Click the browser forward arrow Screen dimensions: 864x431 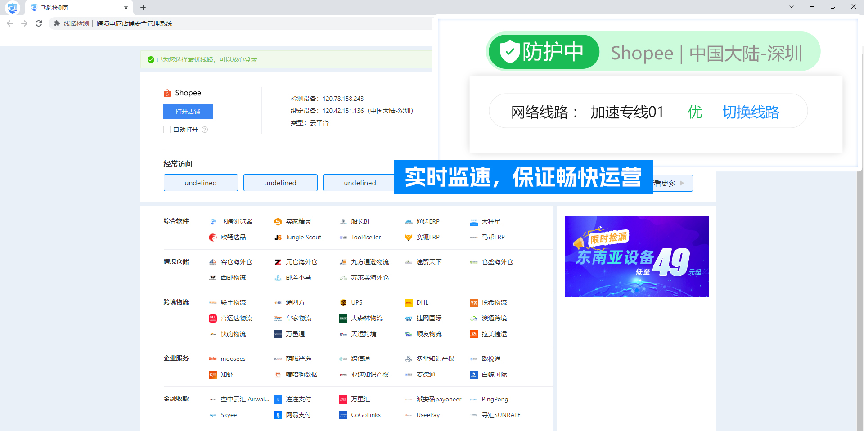pos(24,23)
